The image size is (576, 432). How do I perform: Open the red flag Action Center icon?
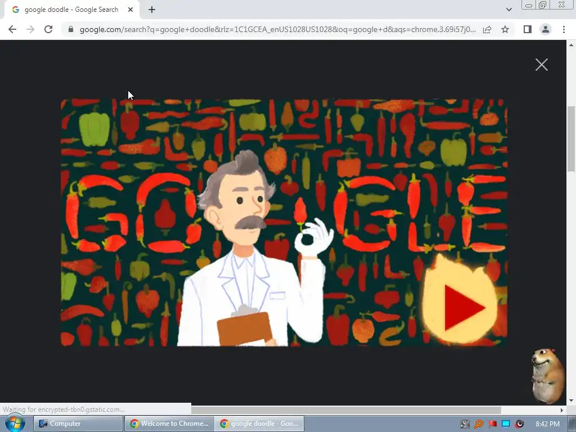point(492,424)
